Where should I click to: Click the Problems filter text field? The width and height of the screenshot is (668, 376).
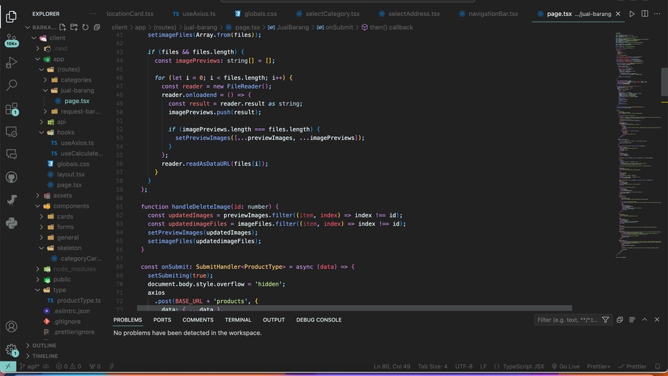coord(567,320)
